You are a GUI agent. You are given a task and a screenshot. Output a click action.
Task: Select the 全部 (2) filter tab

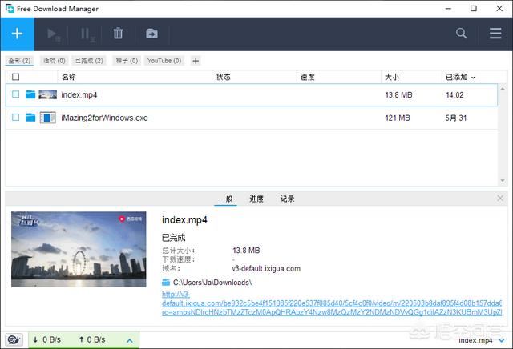19,61
